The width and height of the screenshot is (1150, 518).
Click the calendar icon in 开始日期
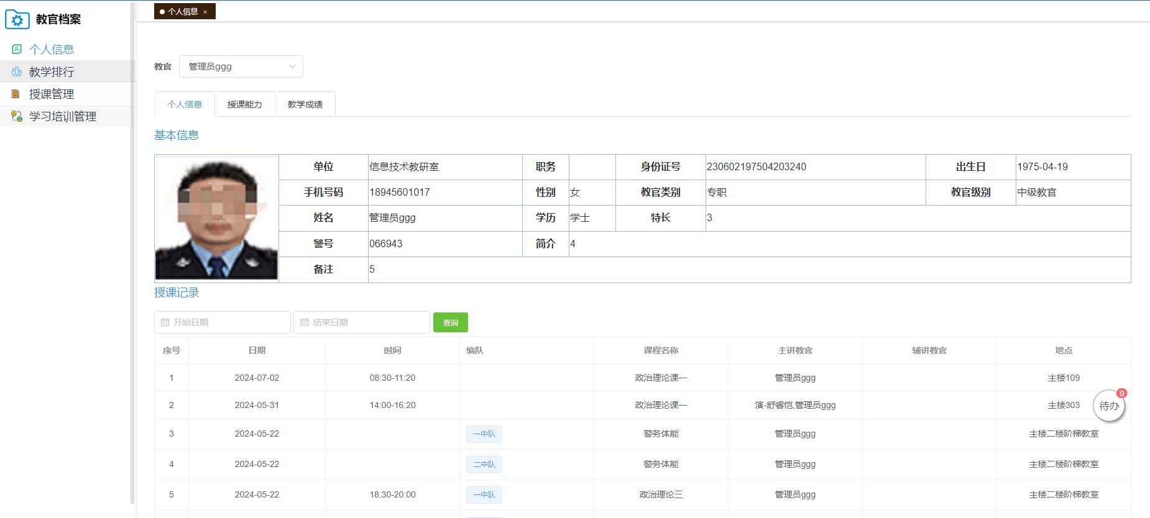[165, 322]
